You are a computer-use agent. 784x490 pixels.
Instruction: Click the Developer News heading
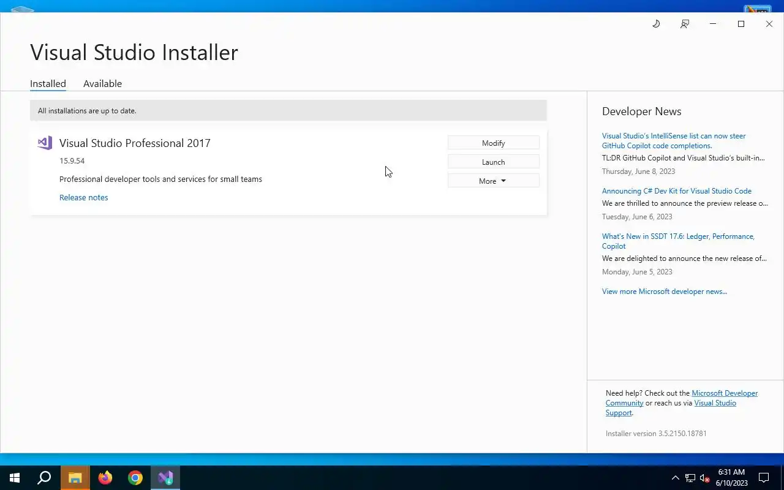point(642,111)
